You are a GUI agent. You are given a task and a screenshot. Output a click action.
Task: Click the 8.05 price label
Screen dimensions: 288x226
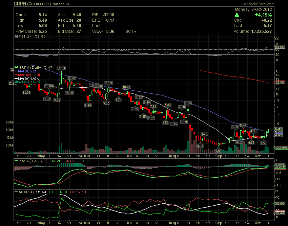click(x=188, y=103)
